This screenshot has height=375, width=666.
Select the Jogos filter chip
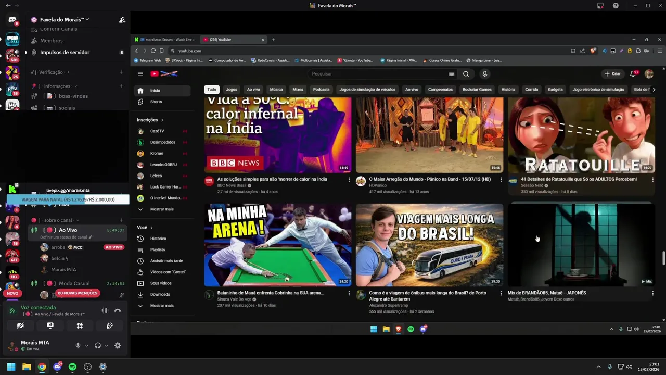point(232,90)
